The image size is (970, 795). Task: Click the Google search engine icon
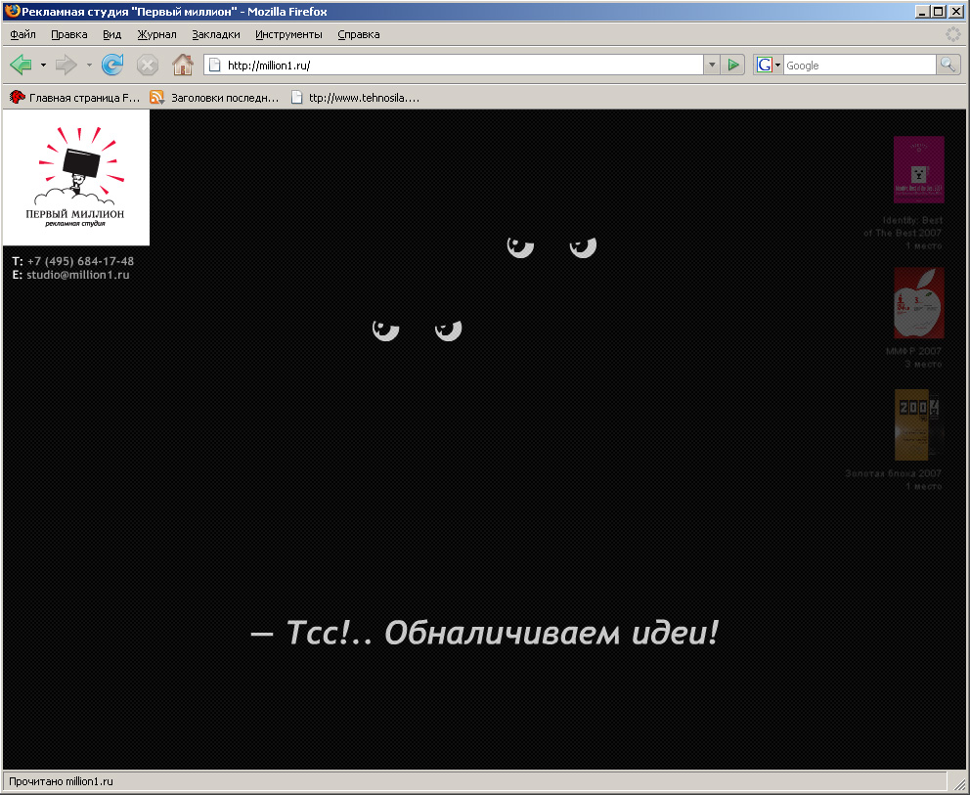(x=764, y=65)
